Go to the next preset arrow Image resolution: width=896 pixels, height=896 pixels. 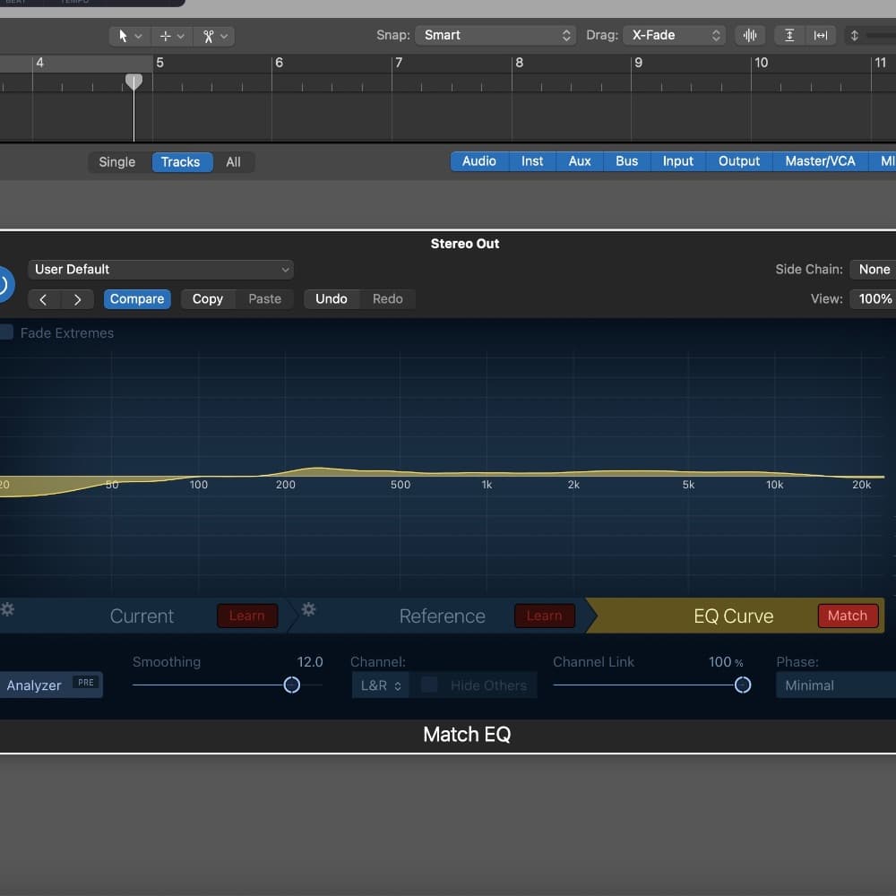(78, 299)
